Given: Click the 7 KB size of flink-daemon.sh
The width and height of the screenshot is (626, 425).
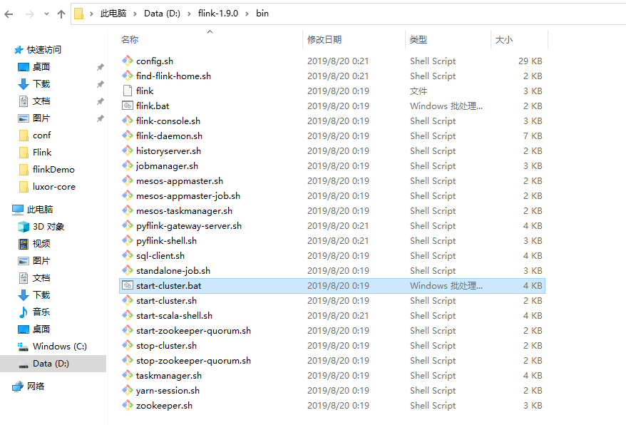Looking at the screenshot, I should coord(533,135).
